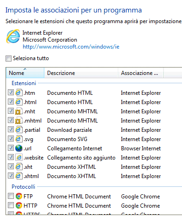Click Documento MHTML in the .mhtml row
This screenshot has width=182, height=222.
[73, 121]
